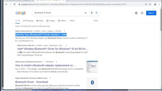Reload the page with the refresh icon
Image resolution: width=162 pixels, height=91 pixels.
tap(14, 4)
